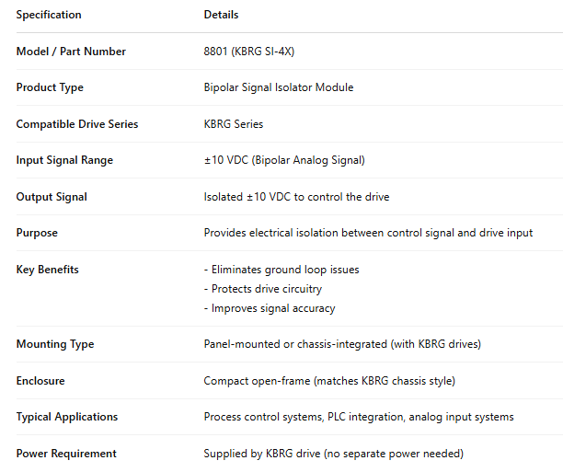The width and height of the screenshot is (563, 472).
Task: Click "±10 VDC (Bipolar Analog Signal)" value
Action: pyautogui.click(x=284, y=160)
